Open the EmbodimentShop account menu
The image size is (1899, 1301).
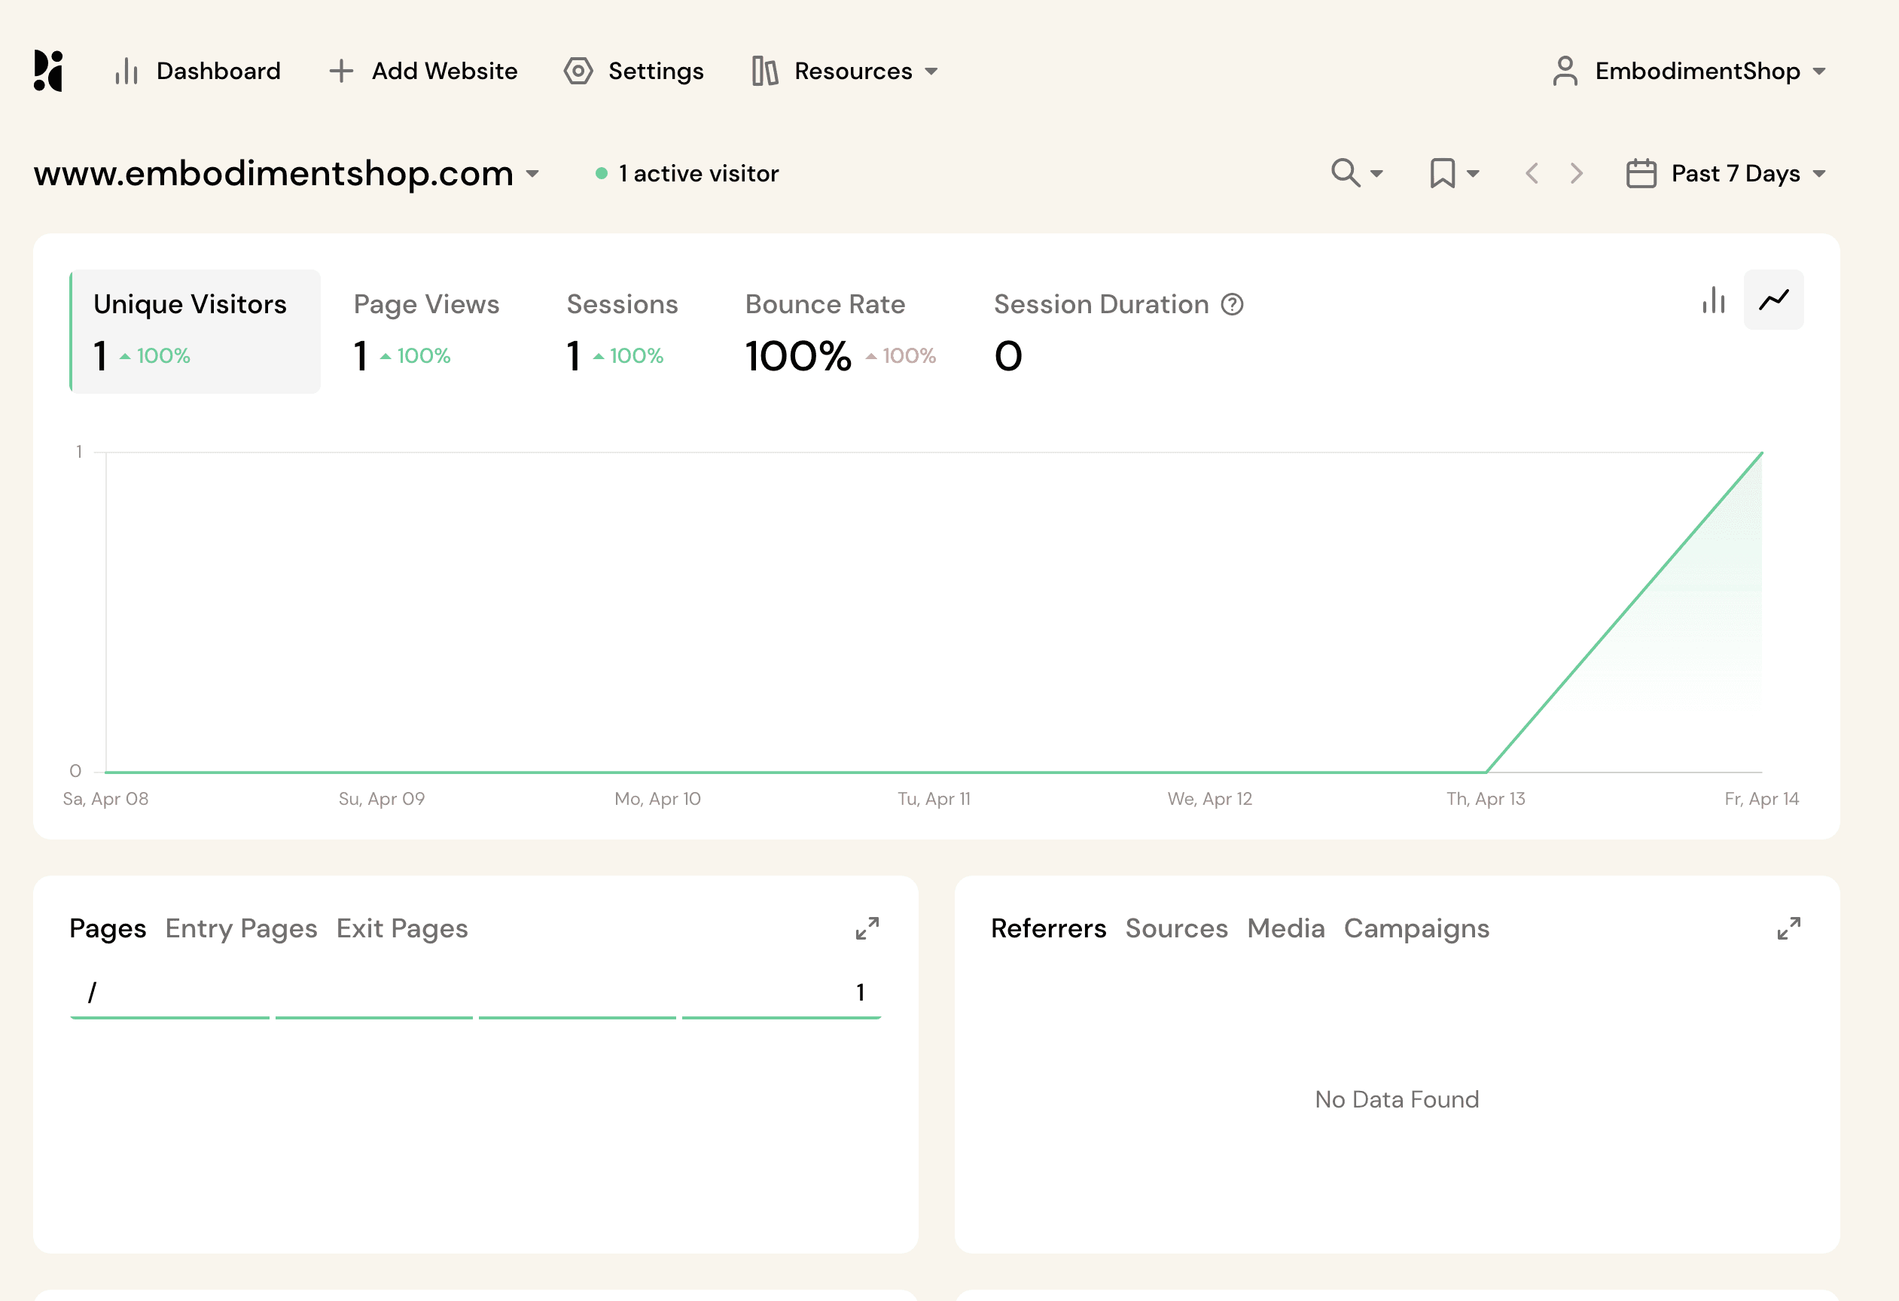(1688, 71)
